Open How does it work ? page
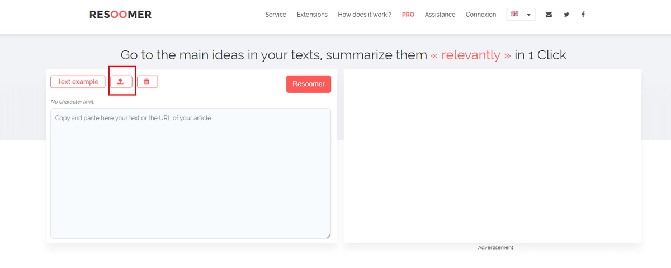Image resolution: width=671 pixels, height=268 pixels. [365, 15]
